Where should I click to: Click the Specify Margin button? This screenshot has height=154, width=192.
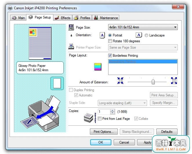click(x=164, y=103)
